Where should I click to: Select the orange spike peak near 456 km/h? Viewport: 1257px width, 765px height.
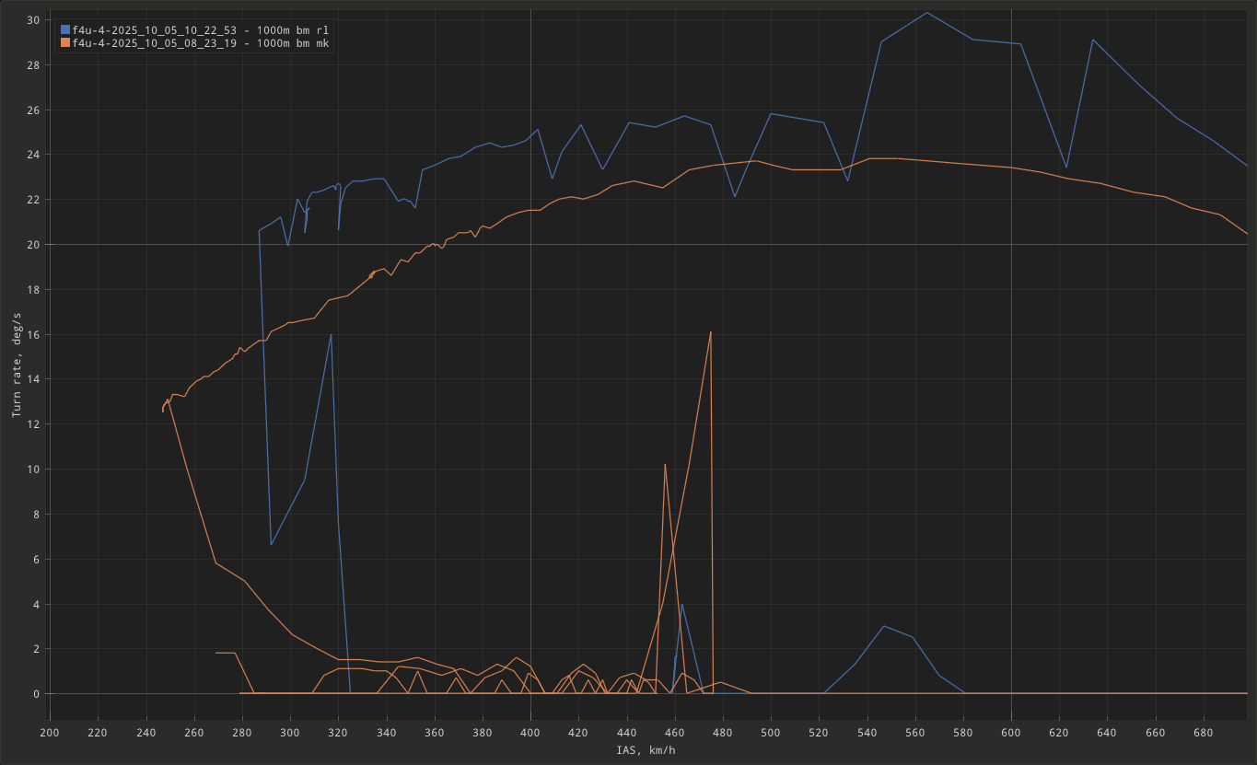(665, 465)
